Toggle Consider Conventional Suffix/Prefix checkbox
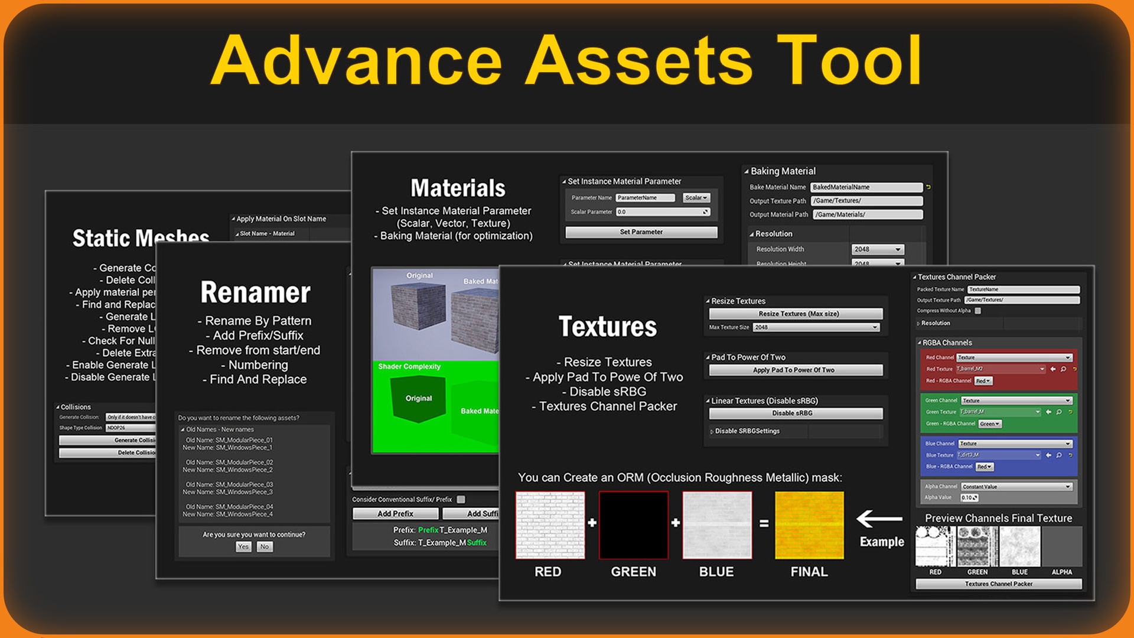 coord(461,499)
